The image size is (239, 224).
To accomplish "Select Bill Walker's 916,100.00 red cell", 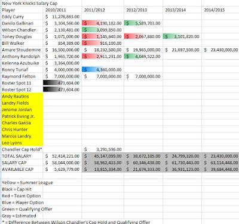I will (103, 43).
